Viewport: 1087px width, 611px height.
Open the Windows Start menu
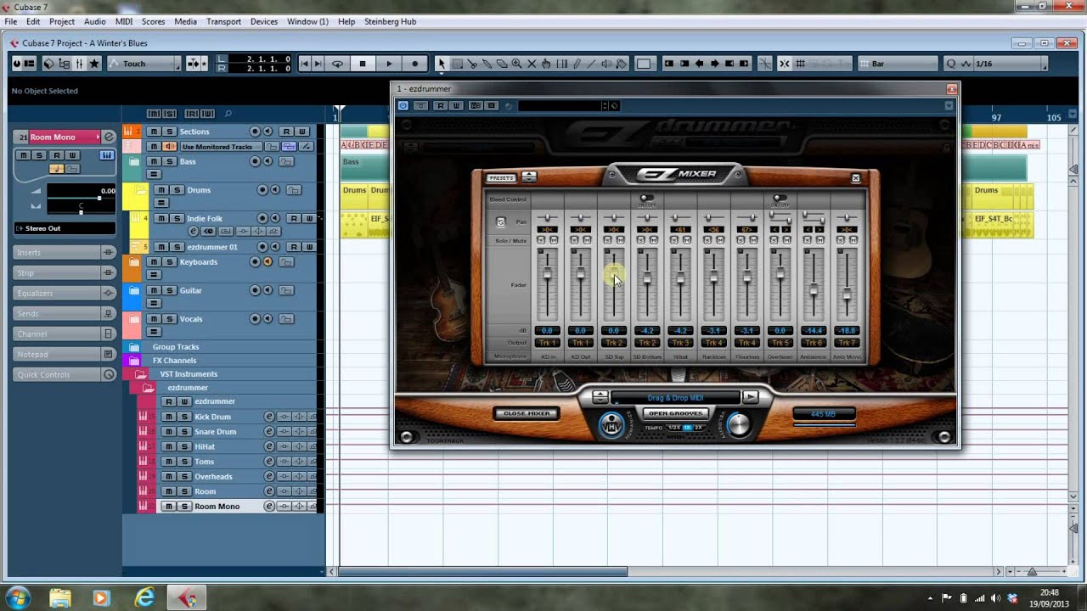pyautogui.click(x=18, y=597)
